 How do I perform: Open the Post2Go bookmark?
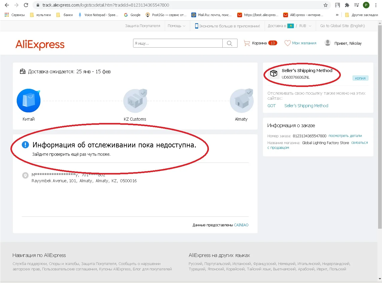point(166,15)
